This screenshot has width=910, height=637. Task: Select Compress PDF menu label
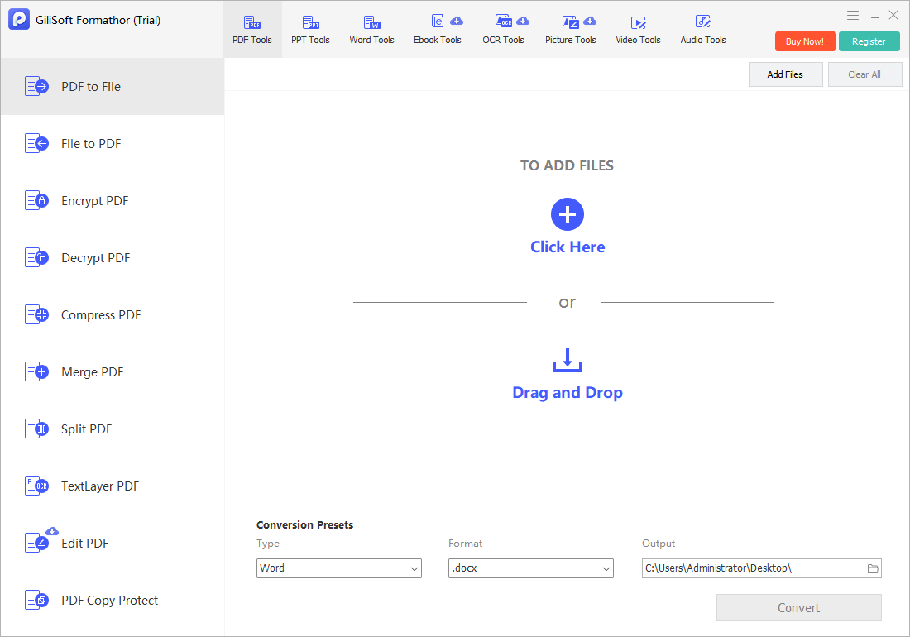[101, 315]
